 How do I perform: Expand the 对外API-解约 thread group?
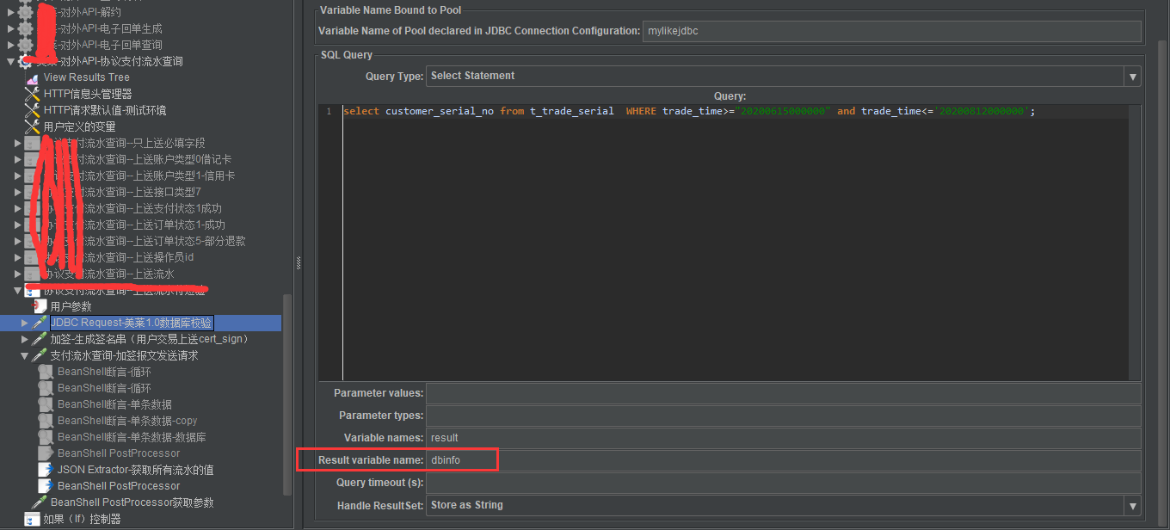click(x=11, y=12)
